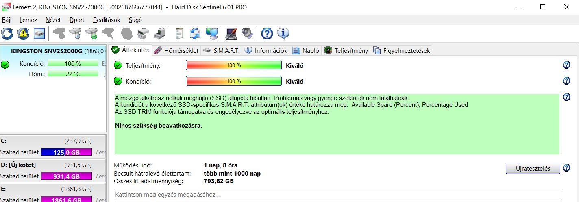Click the Refresh disk status toolbar icon

pos(7,33)
